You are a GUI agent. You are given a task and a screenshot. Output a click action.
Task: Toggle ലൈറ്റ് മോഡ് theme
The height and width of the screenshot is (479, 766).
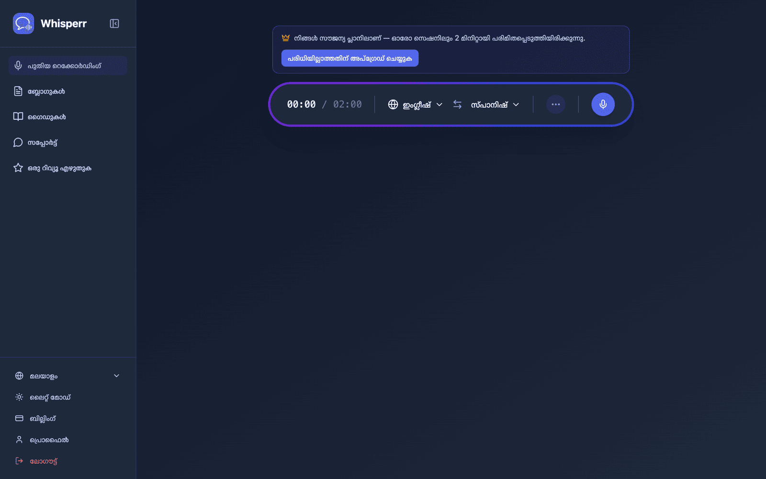tap(68, 397)
